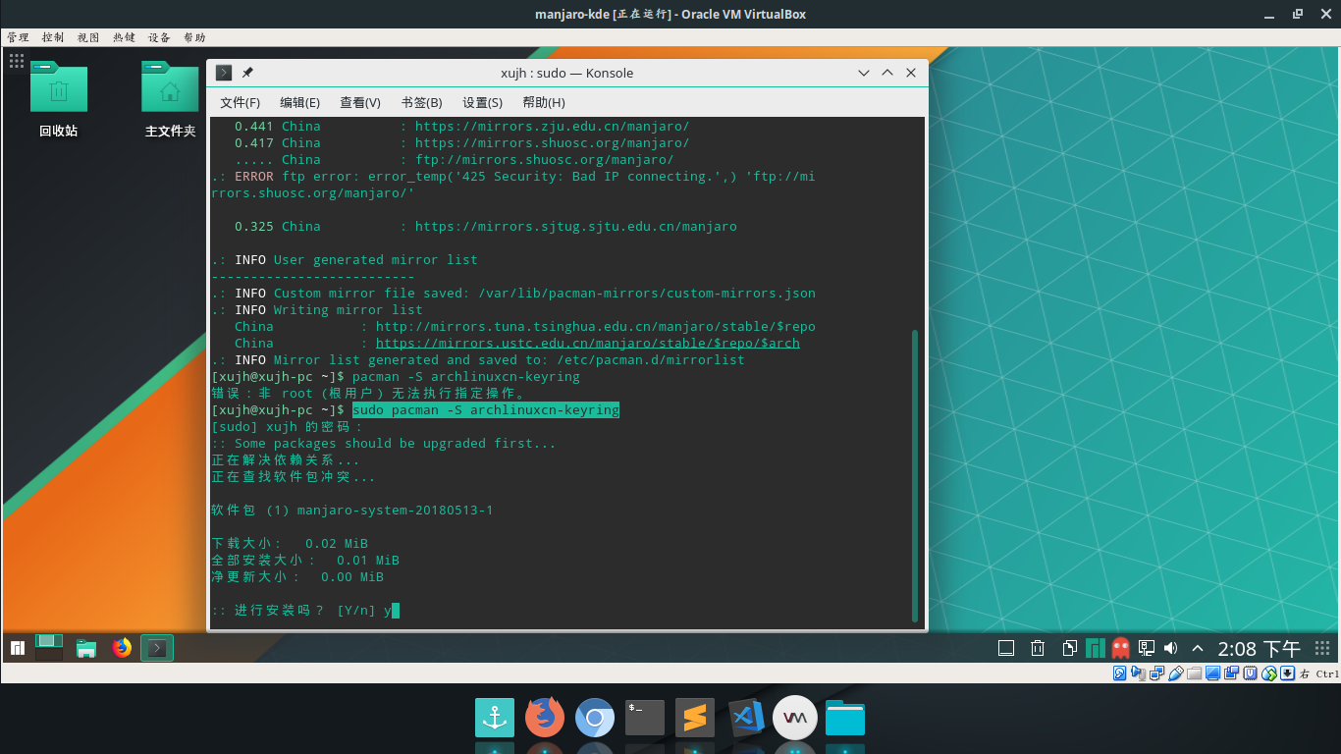Click the highlighted sudo pacman command text
1341x754 pixels.
[486, 409]
